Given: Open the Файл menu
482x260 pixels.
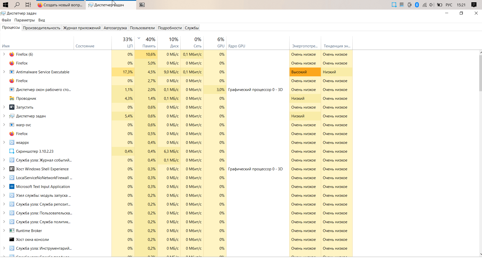Looking at the screenshot, I should pyautogui.click(x=6, y=20).
